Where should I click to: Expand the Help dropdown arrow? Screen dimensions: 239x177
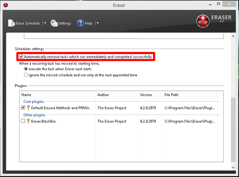coord(97,23)
